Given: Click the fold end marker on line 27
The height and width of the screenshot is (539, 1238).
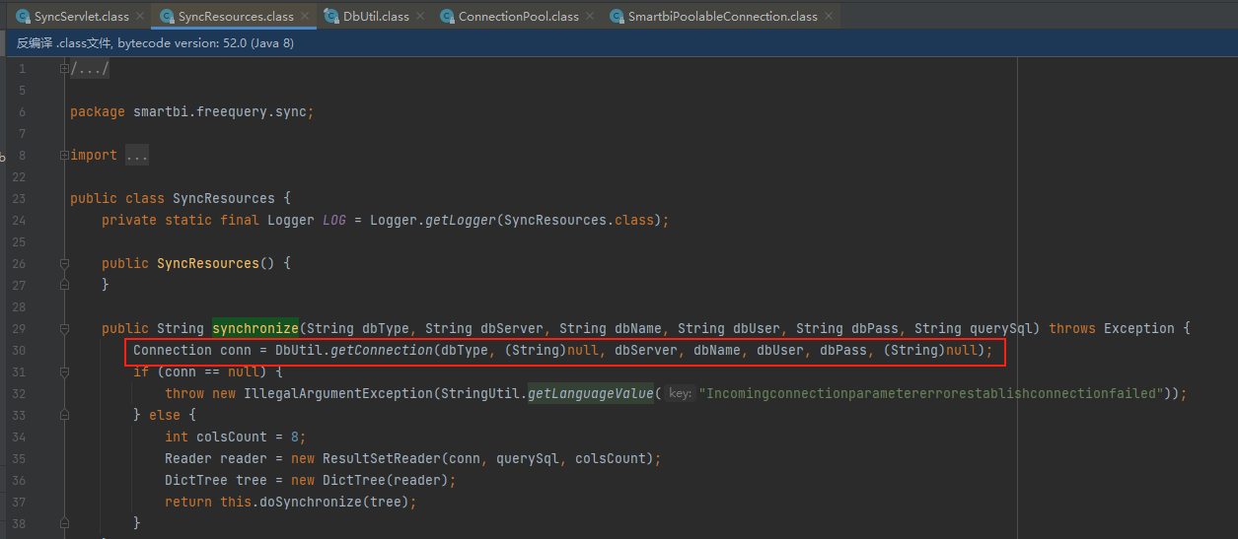Looking at the screenshot, I should tap(63, 285).
